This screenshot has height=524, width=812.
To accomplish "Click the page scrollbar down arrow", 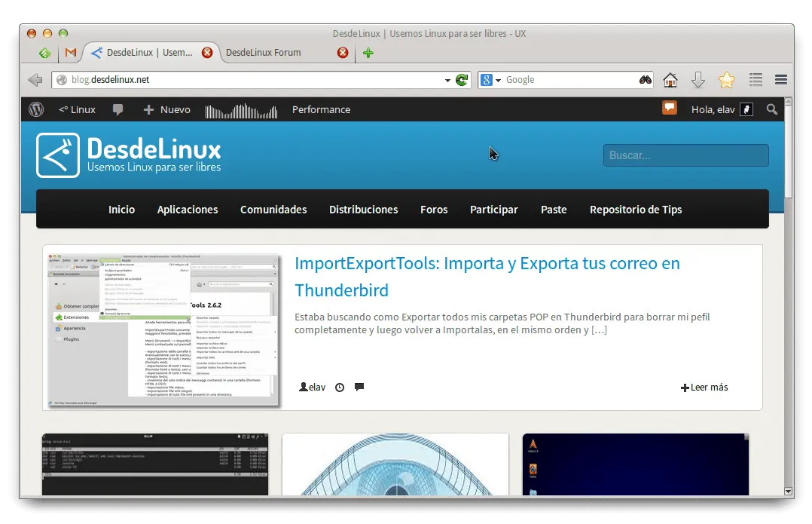I will tap(788, 491).
